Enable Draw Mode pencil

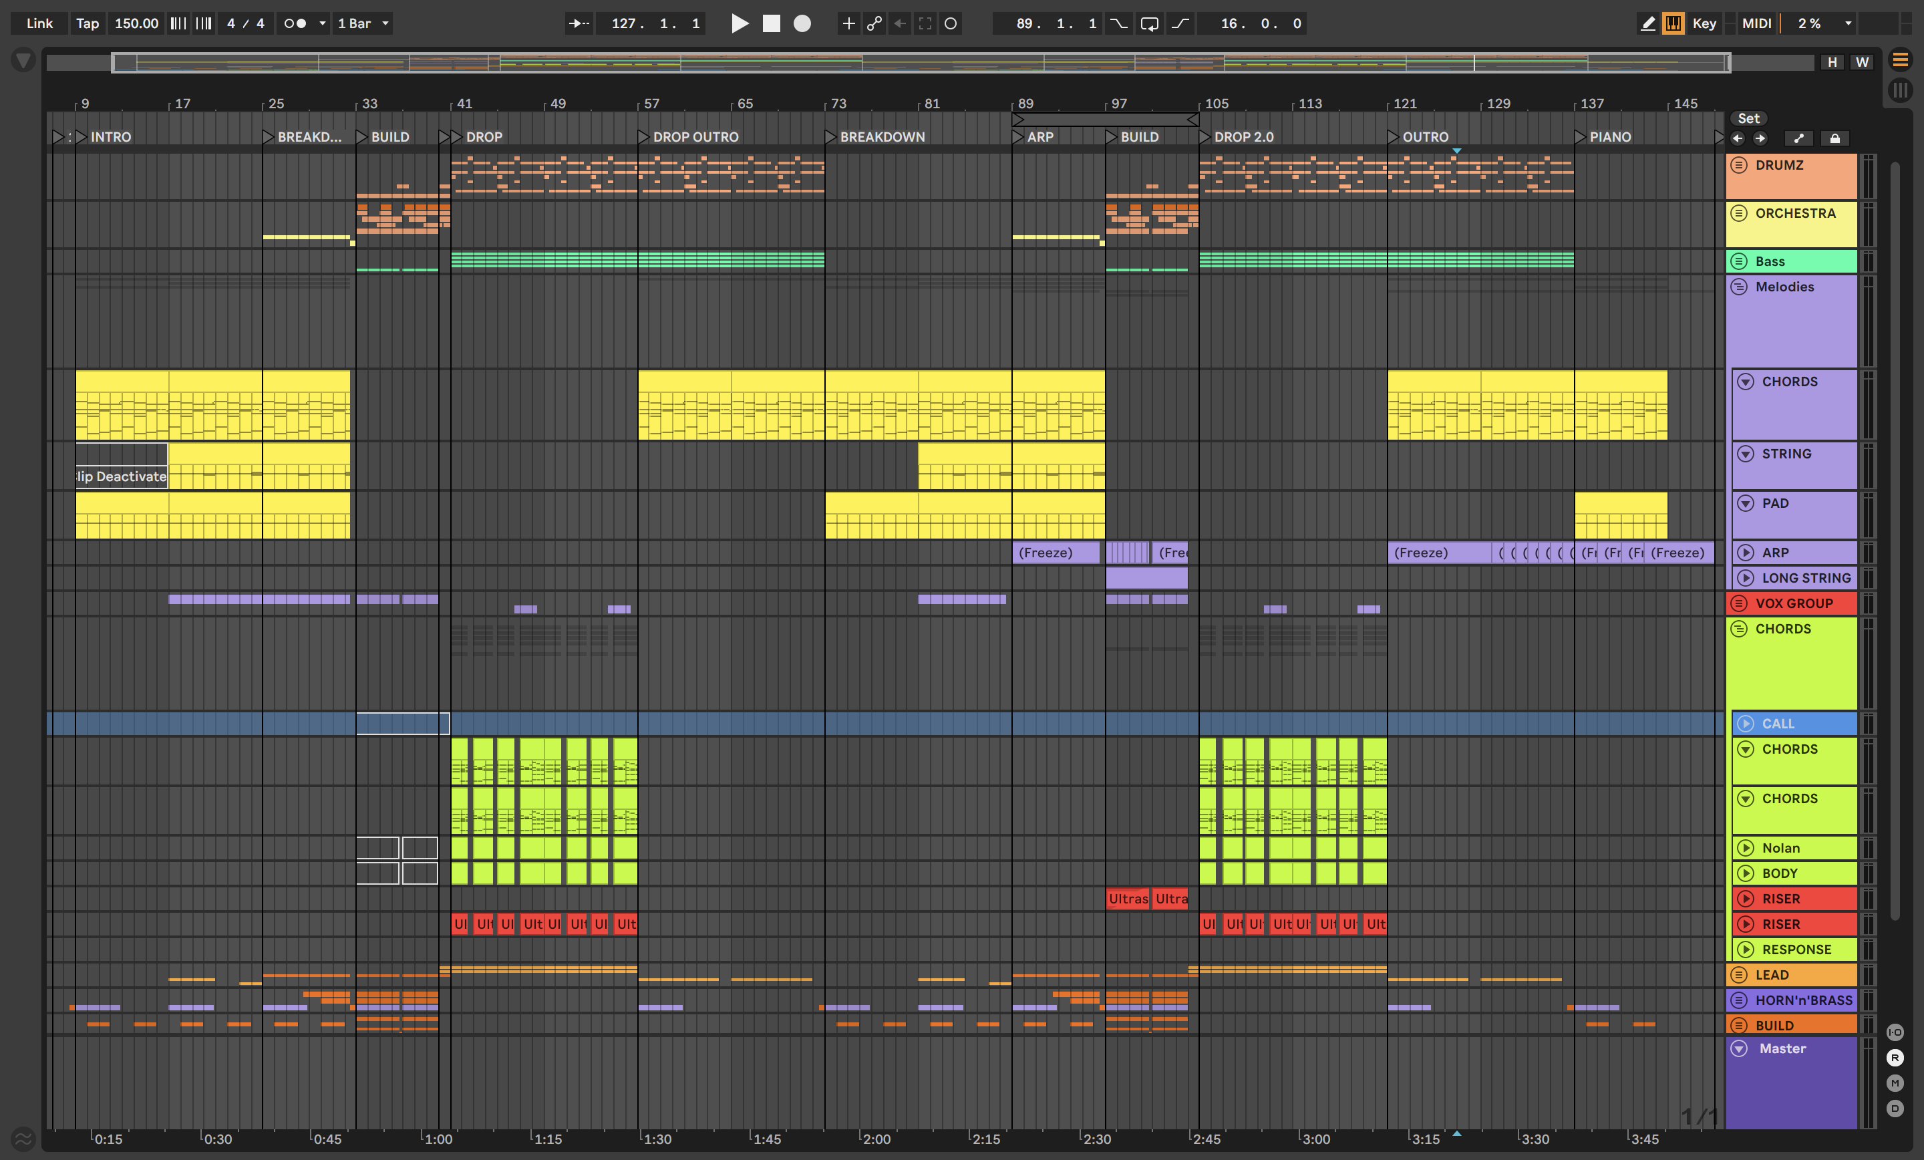[1647, 23]
